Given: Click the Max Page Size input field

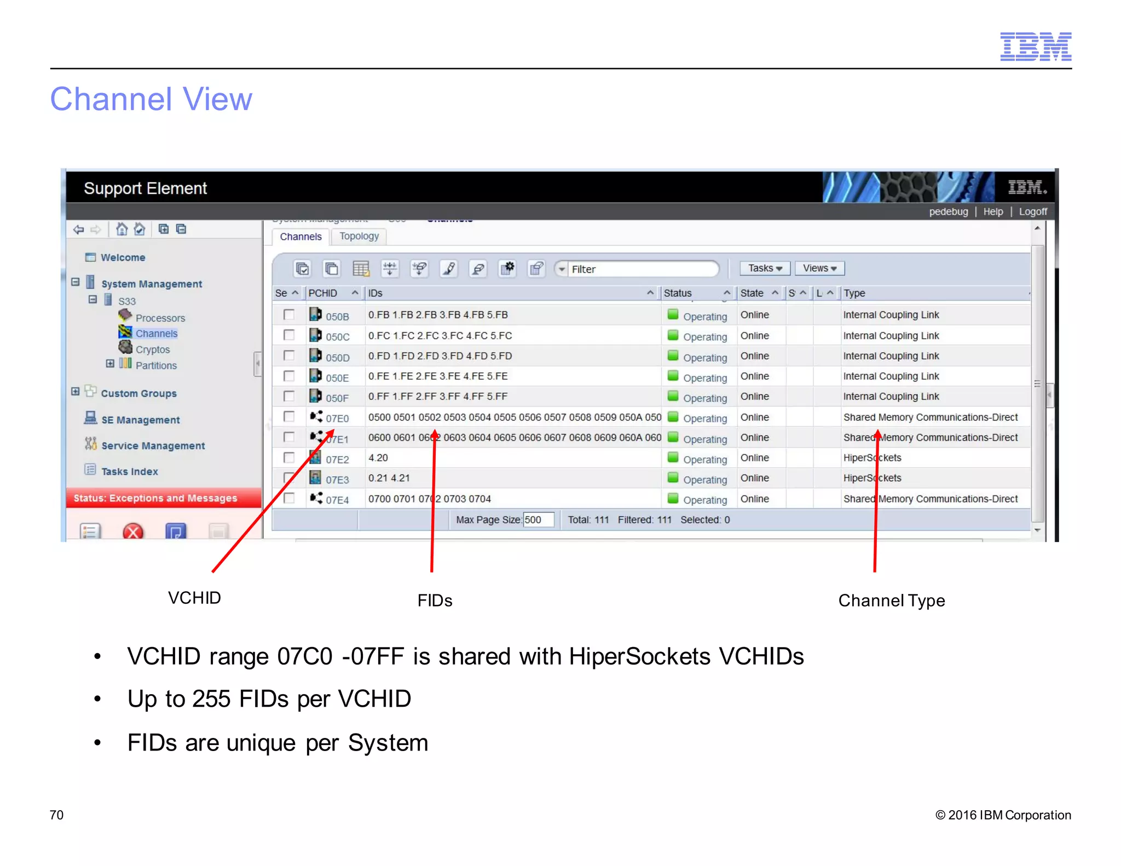Looking at the screenshot, I should pos(538,519).
